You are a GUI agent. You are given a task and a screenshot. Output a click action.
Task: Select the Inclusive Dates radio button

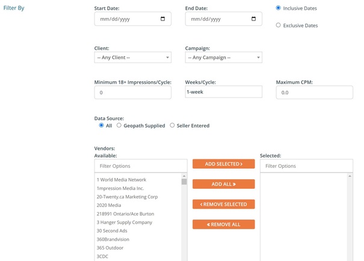[x=278, y=8]
